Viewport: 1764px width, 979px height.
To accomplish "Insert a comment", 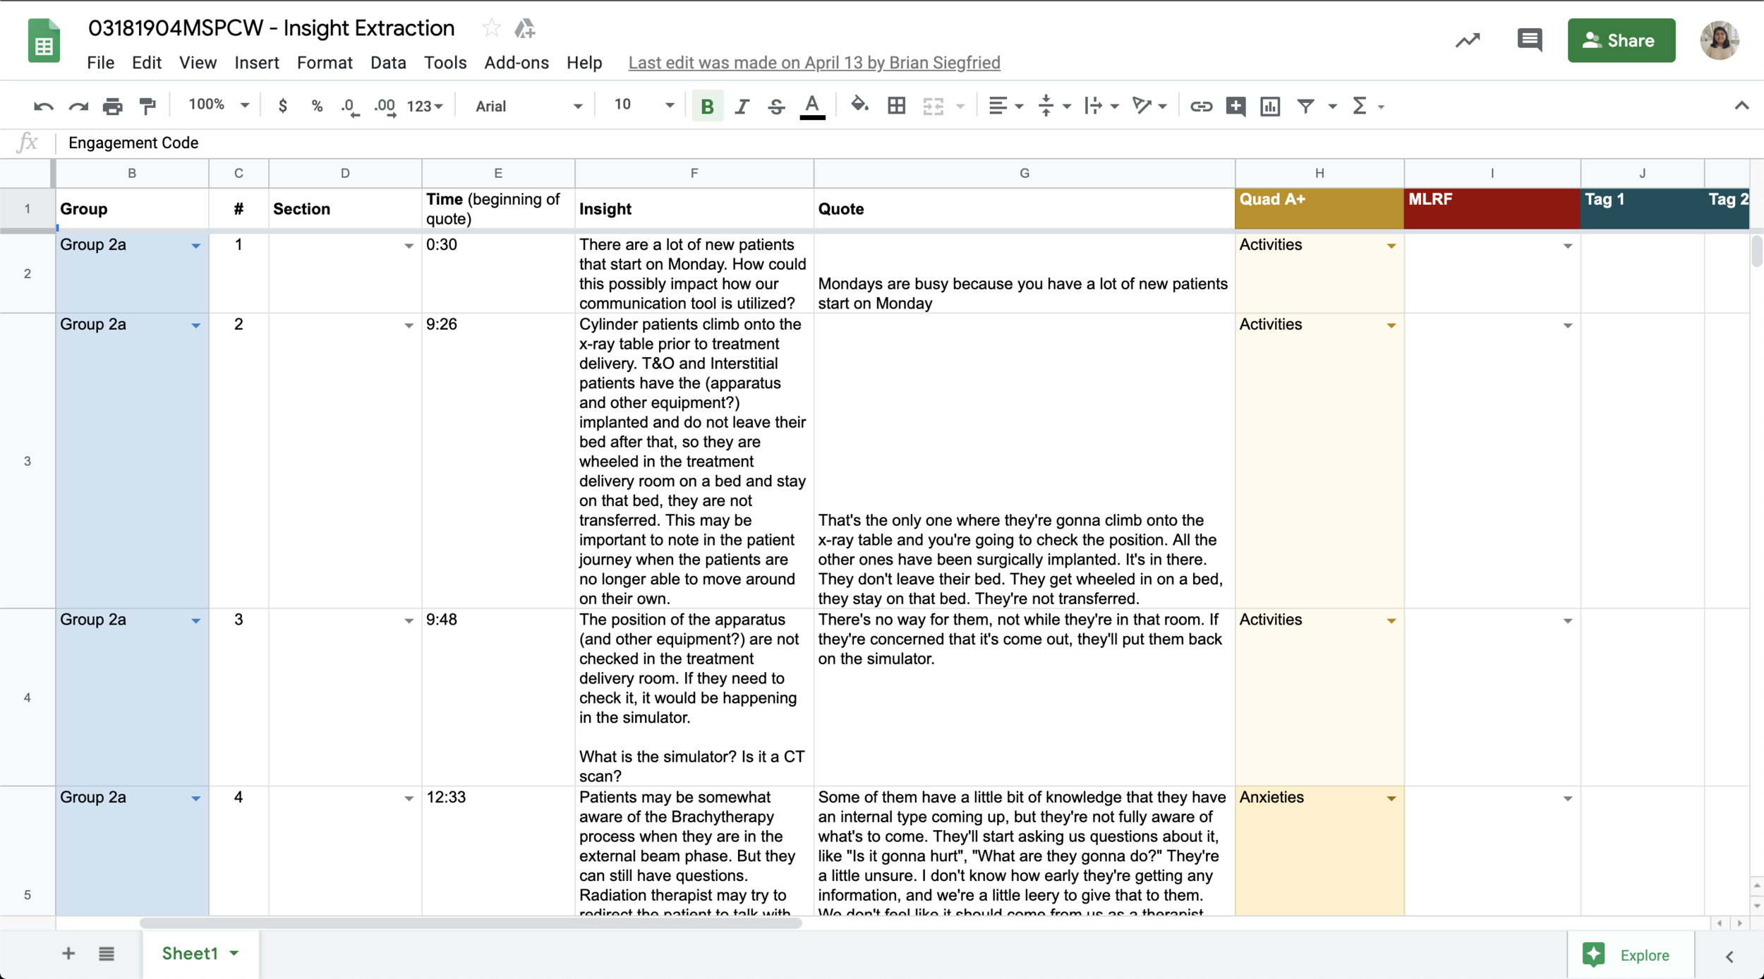I will pos(1236,106).
